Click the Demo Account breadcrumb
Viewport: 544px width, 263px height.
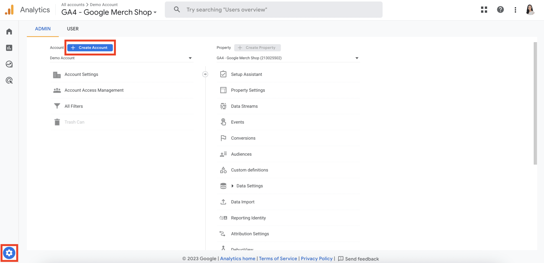(x=104, y=5)
